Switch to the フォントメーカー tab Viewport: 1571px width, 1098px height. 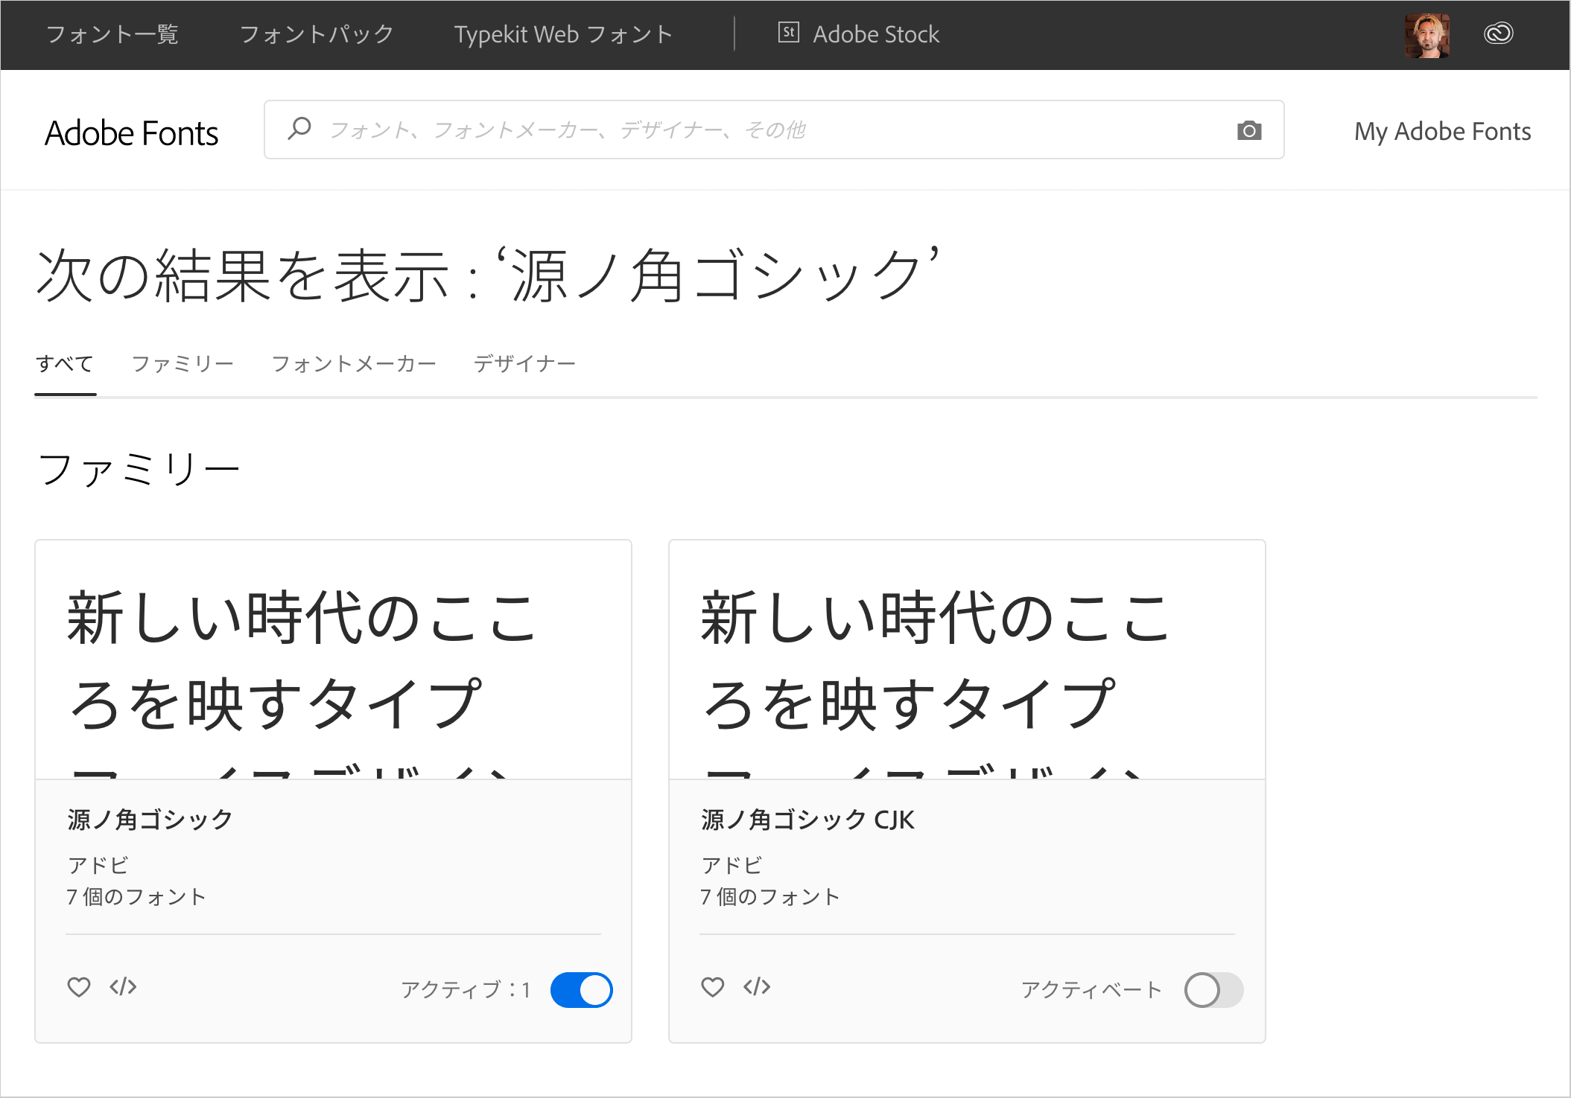point(354,364)
